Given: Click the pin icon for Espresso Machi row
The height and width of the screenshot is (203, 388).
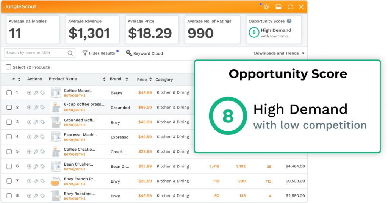Looking at the screenshot, I should (36, 137).
